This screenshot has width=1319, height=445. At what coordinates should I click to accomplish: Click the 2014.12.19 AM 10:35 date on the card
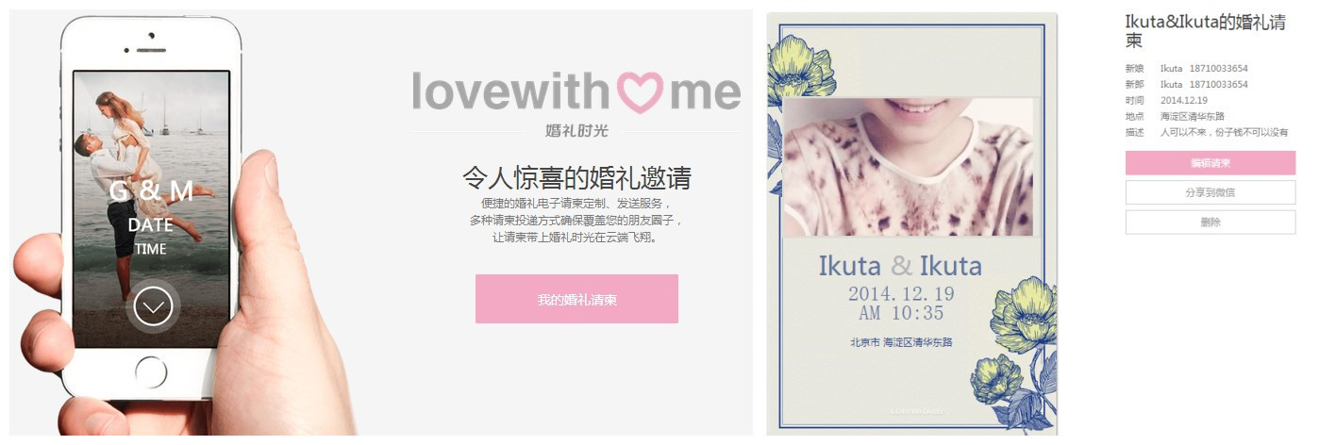[x=901, y=303]
